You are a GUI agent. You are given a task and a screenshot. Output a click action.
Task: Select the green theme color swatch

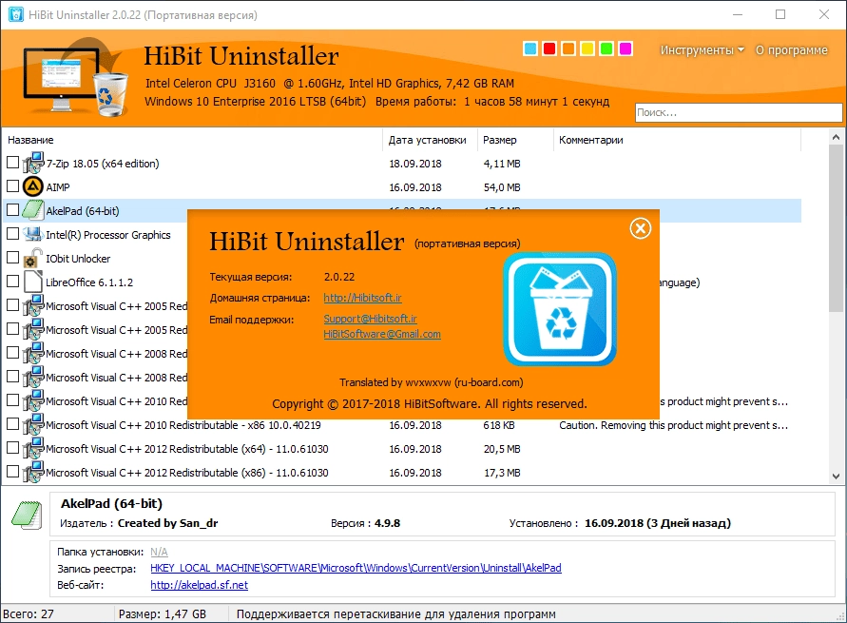606,49
